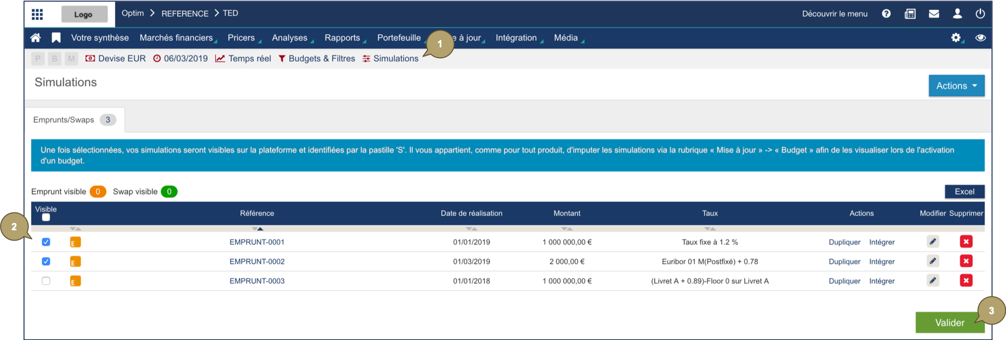Open the apps grid menu icon
This screenshot has width=1006, height=340.
click(37, 14)
